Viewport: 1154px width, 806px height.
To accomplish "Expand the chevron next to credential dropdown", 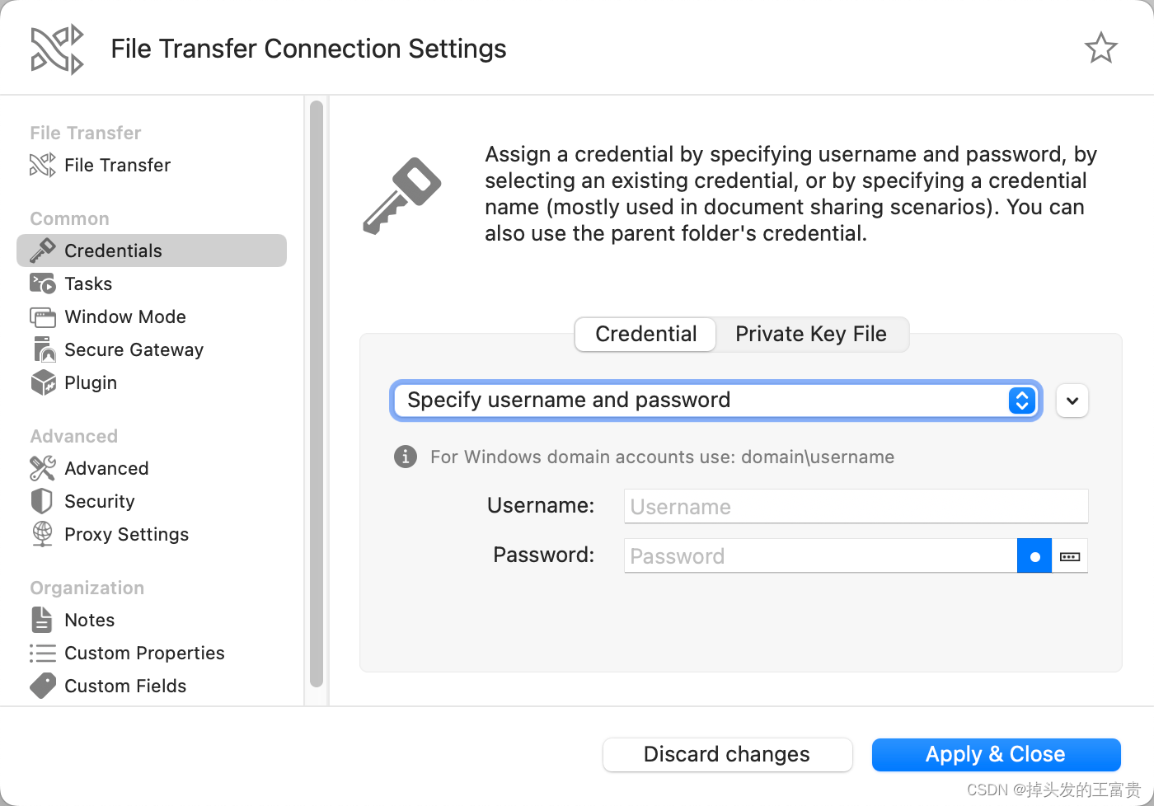I will coord(1072,401).
